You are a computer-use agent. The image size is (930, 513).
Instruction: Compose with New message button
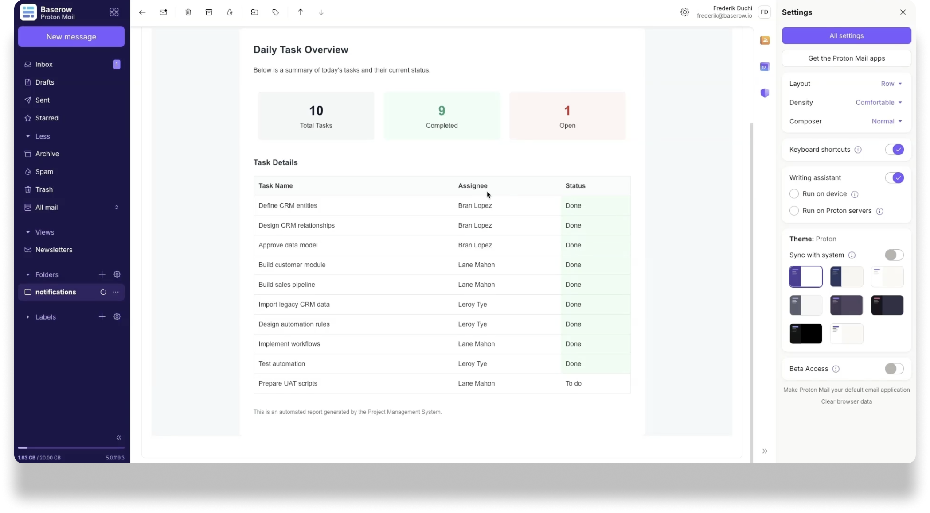[71, 37]
